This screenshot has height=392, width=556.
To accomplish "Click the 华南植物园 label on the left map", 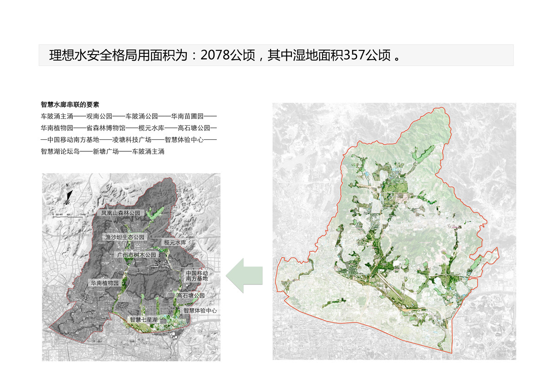I will coord(105,283).
